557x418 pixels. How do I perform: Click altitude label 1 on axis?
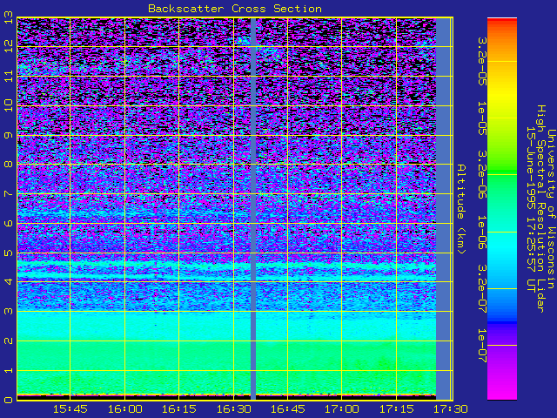click(x=9, y=370)
